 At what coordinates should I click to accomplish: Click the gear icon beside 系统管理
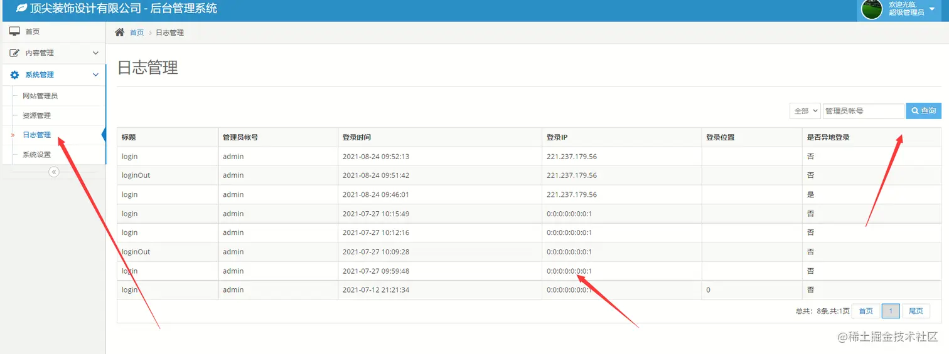coord(14,75)
